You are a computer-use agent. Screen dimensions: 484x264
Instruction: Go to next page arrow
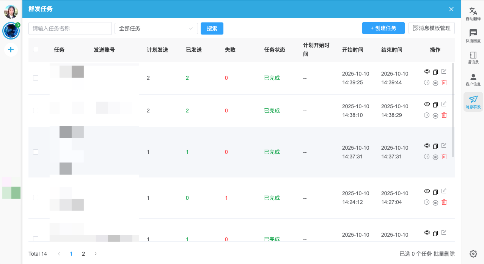[96, 254]
